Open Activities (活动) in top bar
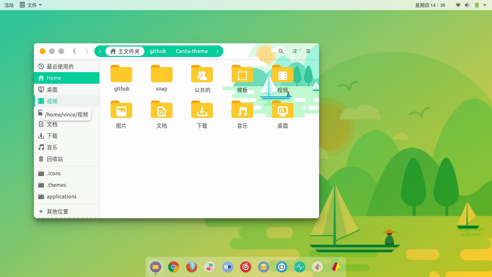492x277 pixels. point(9,5)
